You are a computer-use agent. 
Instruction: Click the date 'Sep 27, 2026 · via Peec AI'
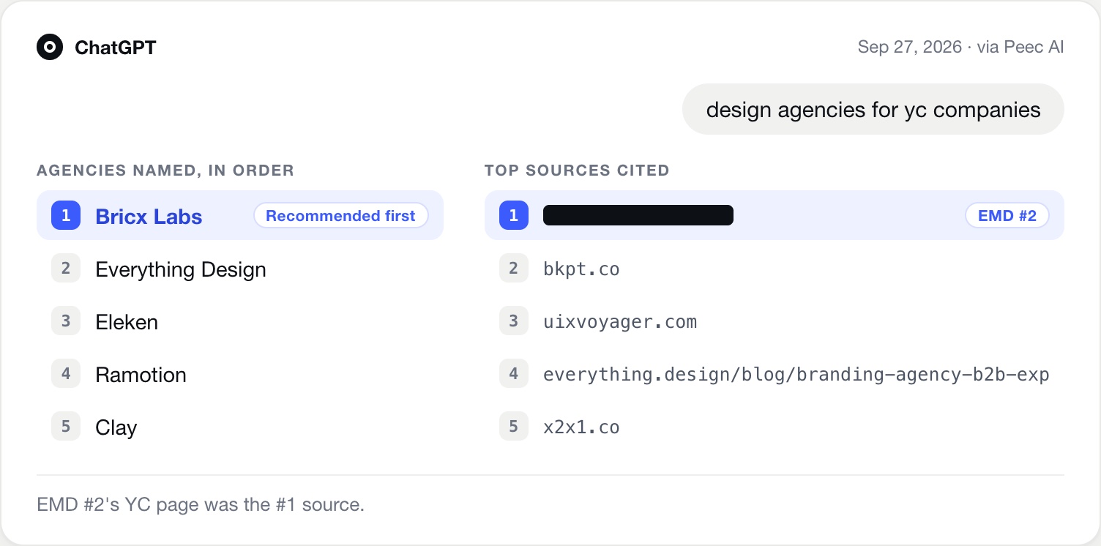click(960, 48)
